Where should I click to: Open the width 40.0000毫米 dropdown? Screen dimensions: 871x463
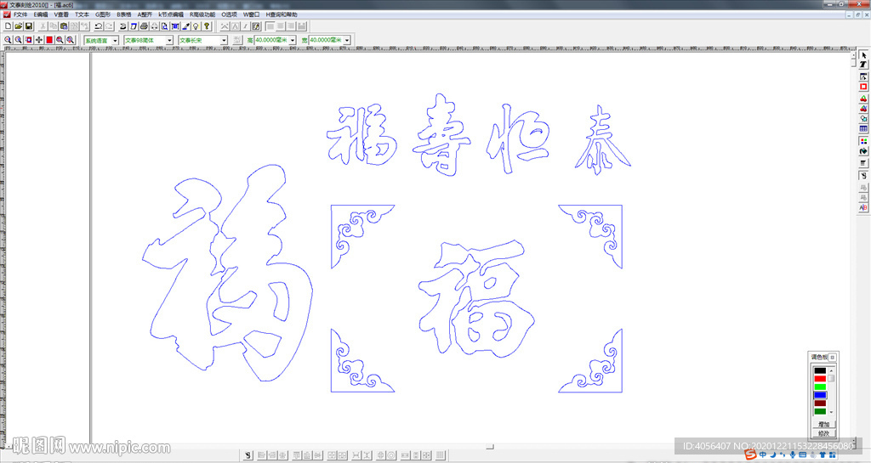click(x=347, y=40)
